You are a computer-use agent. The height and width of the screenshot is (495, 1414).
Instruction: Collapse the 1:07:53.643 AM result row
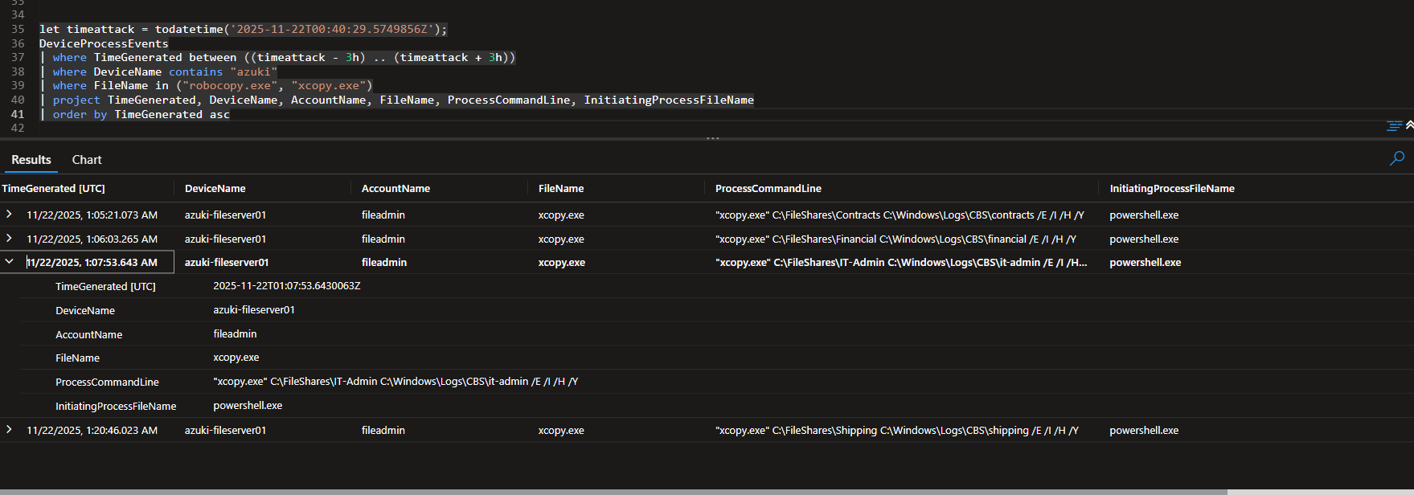coord(9,261)
